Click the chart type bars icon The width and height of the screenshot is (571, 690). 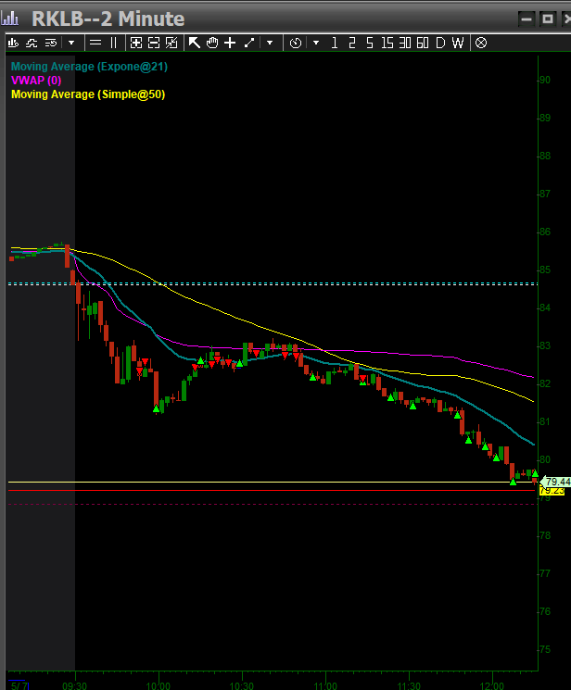[x=13, y=43]
